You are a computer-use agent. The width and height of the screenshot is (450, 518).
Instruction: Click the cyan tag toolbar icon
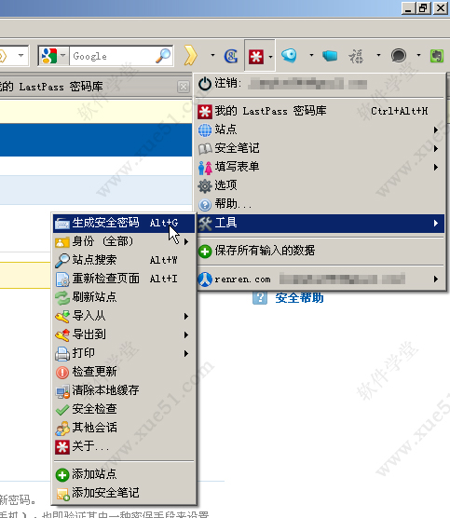[x=330, y=56]
